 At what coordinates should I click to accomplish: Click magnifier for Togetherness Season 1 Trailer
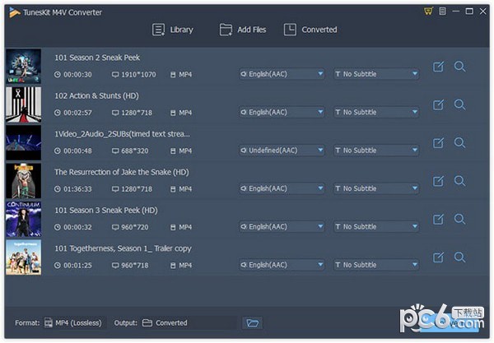point(459,257)
